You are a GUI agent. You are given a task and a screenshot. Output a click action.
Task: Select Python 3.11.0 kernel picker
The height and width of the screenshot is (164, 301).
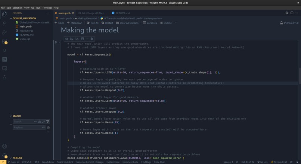click(x=289, y=23)
